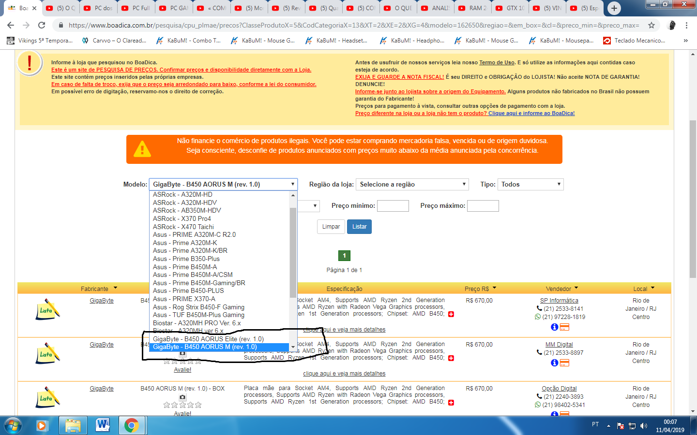The image size is (697, 435).
Task: Pick GigaByte - B450 AORUS Elite (rev. 1.0)
Action: click(220, 339)
